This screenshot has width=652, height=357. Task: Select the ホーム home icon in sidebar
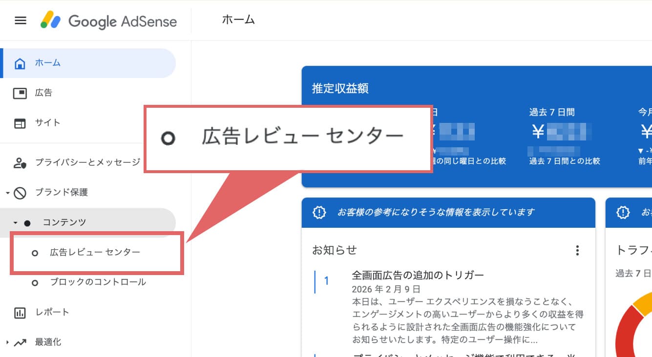pyautogui.click(x=20, y=62)
